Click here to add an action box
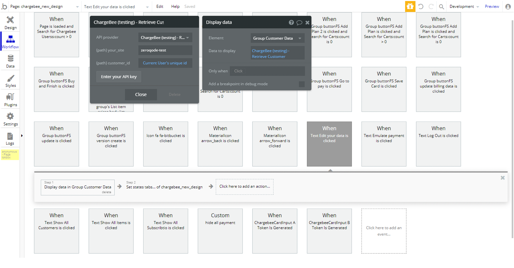Viewport: 514px width, 268px height. click(245, 187)
